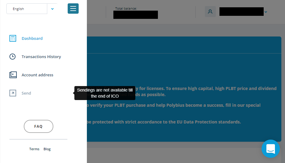Click the Transactions History clock icon
Screen dimensions: 285x163
tap(12, 57)
